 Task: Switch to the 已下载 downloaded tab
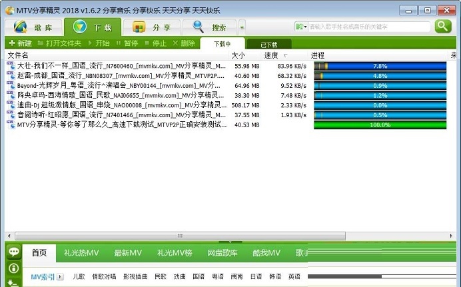(269, 45)
